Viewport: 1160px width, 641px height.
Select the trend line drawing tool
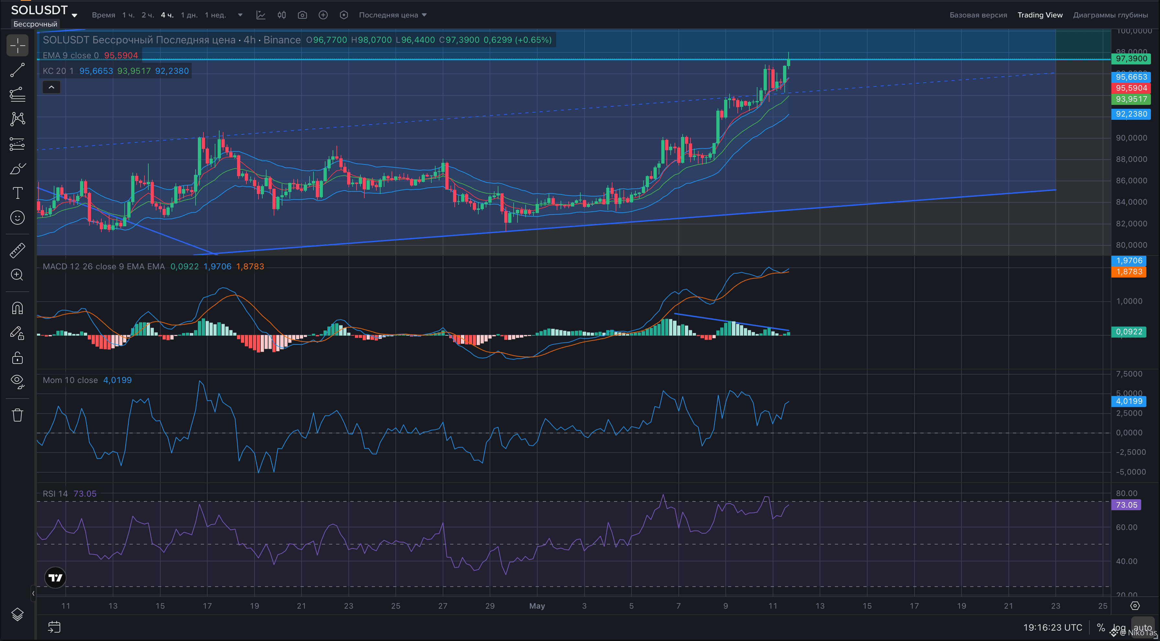tap(17, 70)
